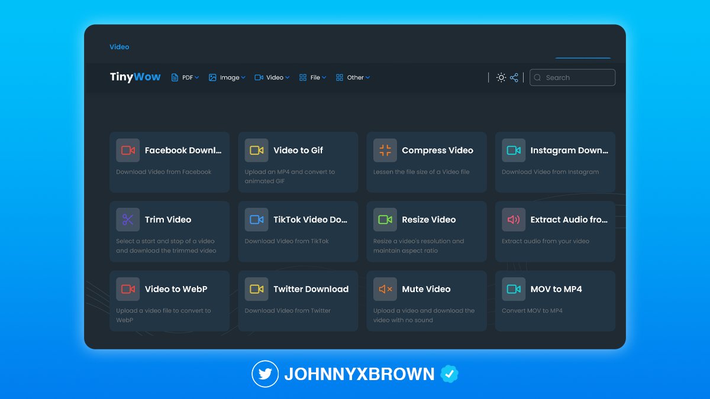Open the Other tools dropdown
Viewport: 710px width, 399px height.
[x=353, y=77]
